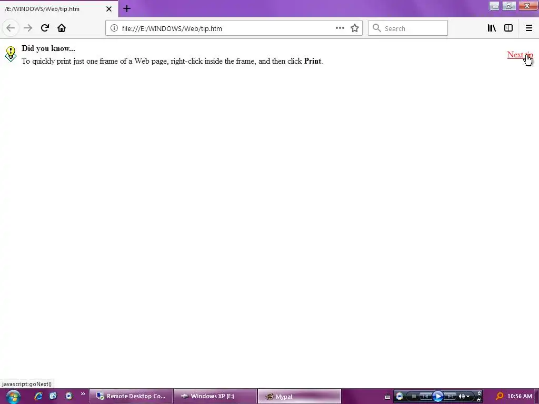Click the 10:56 AM clock

(520, 396)
